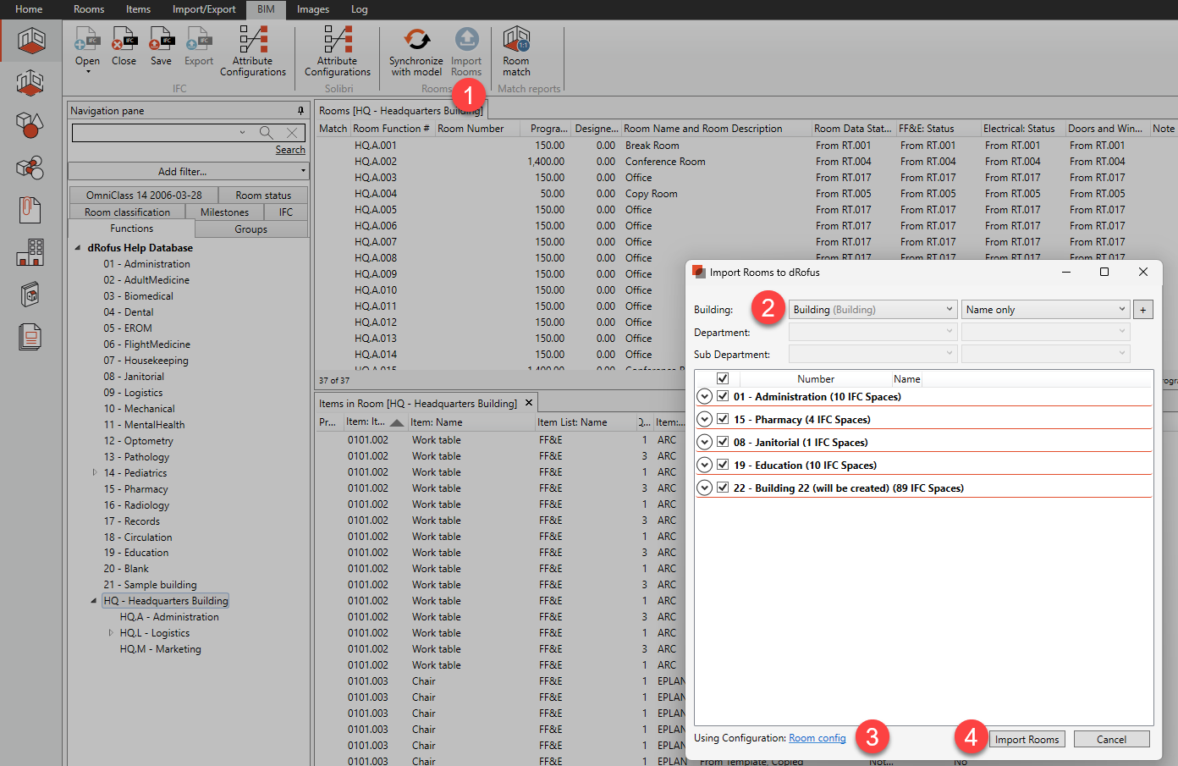This screenshot has width=1178, height=766.
Task: Click the Import Rooms ribbon icon
Action: [x=466, y=41]
